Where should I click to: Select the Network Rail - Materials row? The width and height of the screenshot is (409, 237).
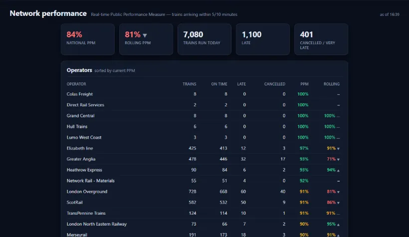click(204, 181)
